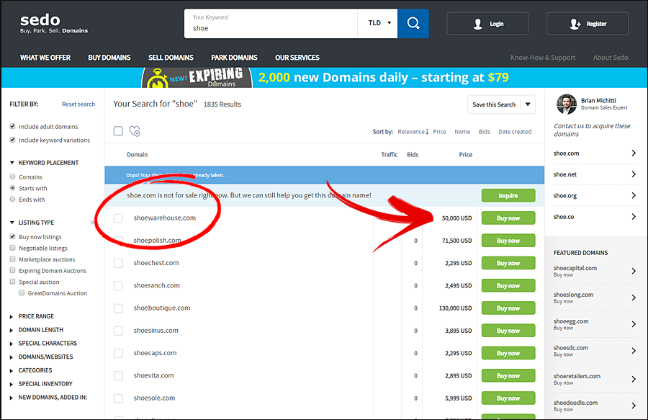Open the TLD dropdown

pos(379,23)
